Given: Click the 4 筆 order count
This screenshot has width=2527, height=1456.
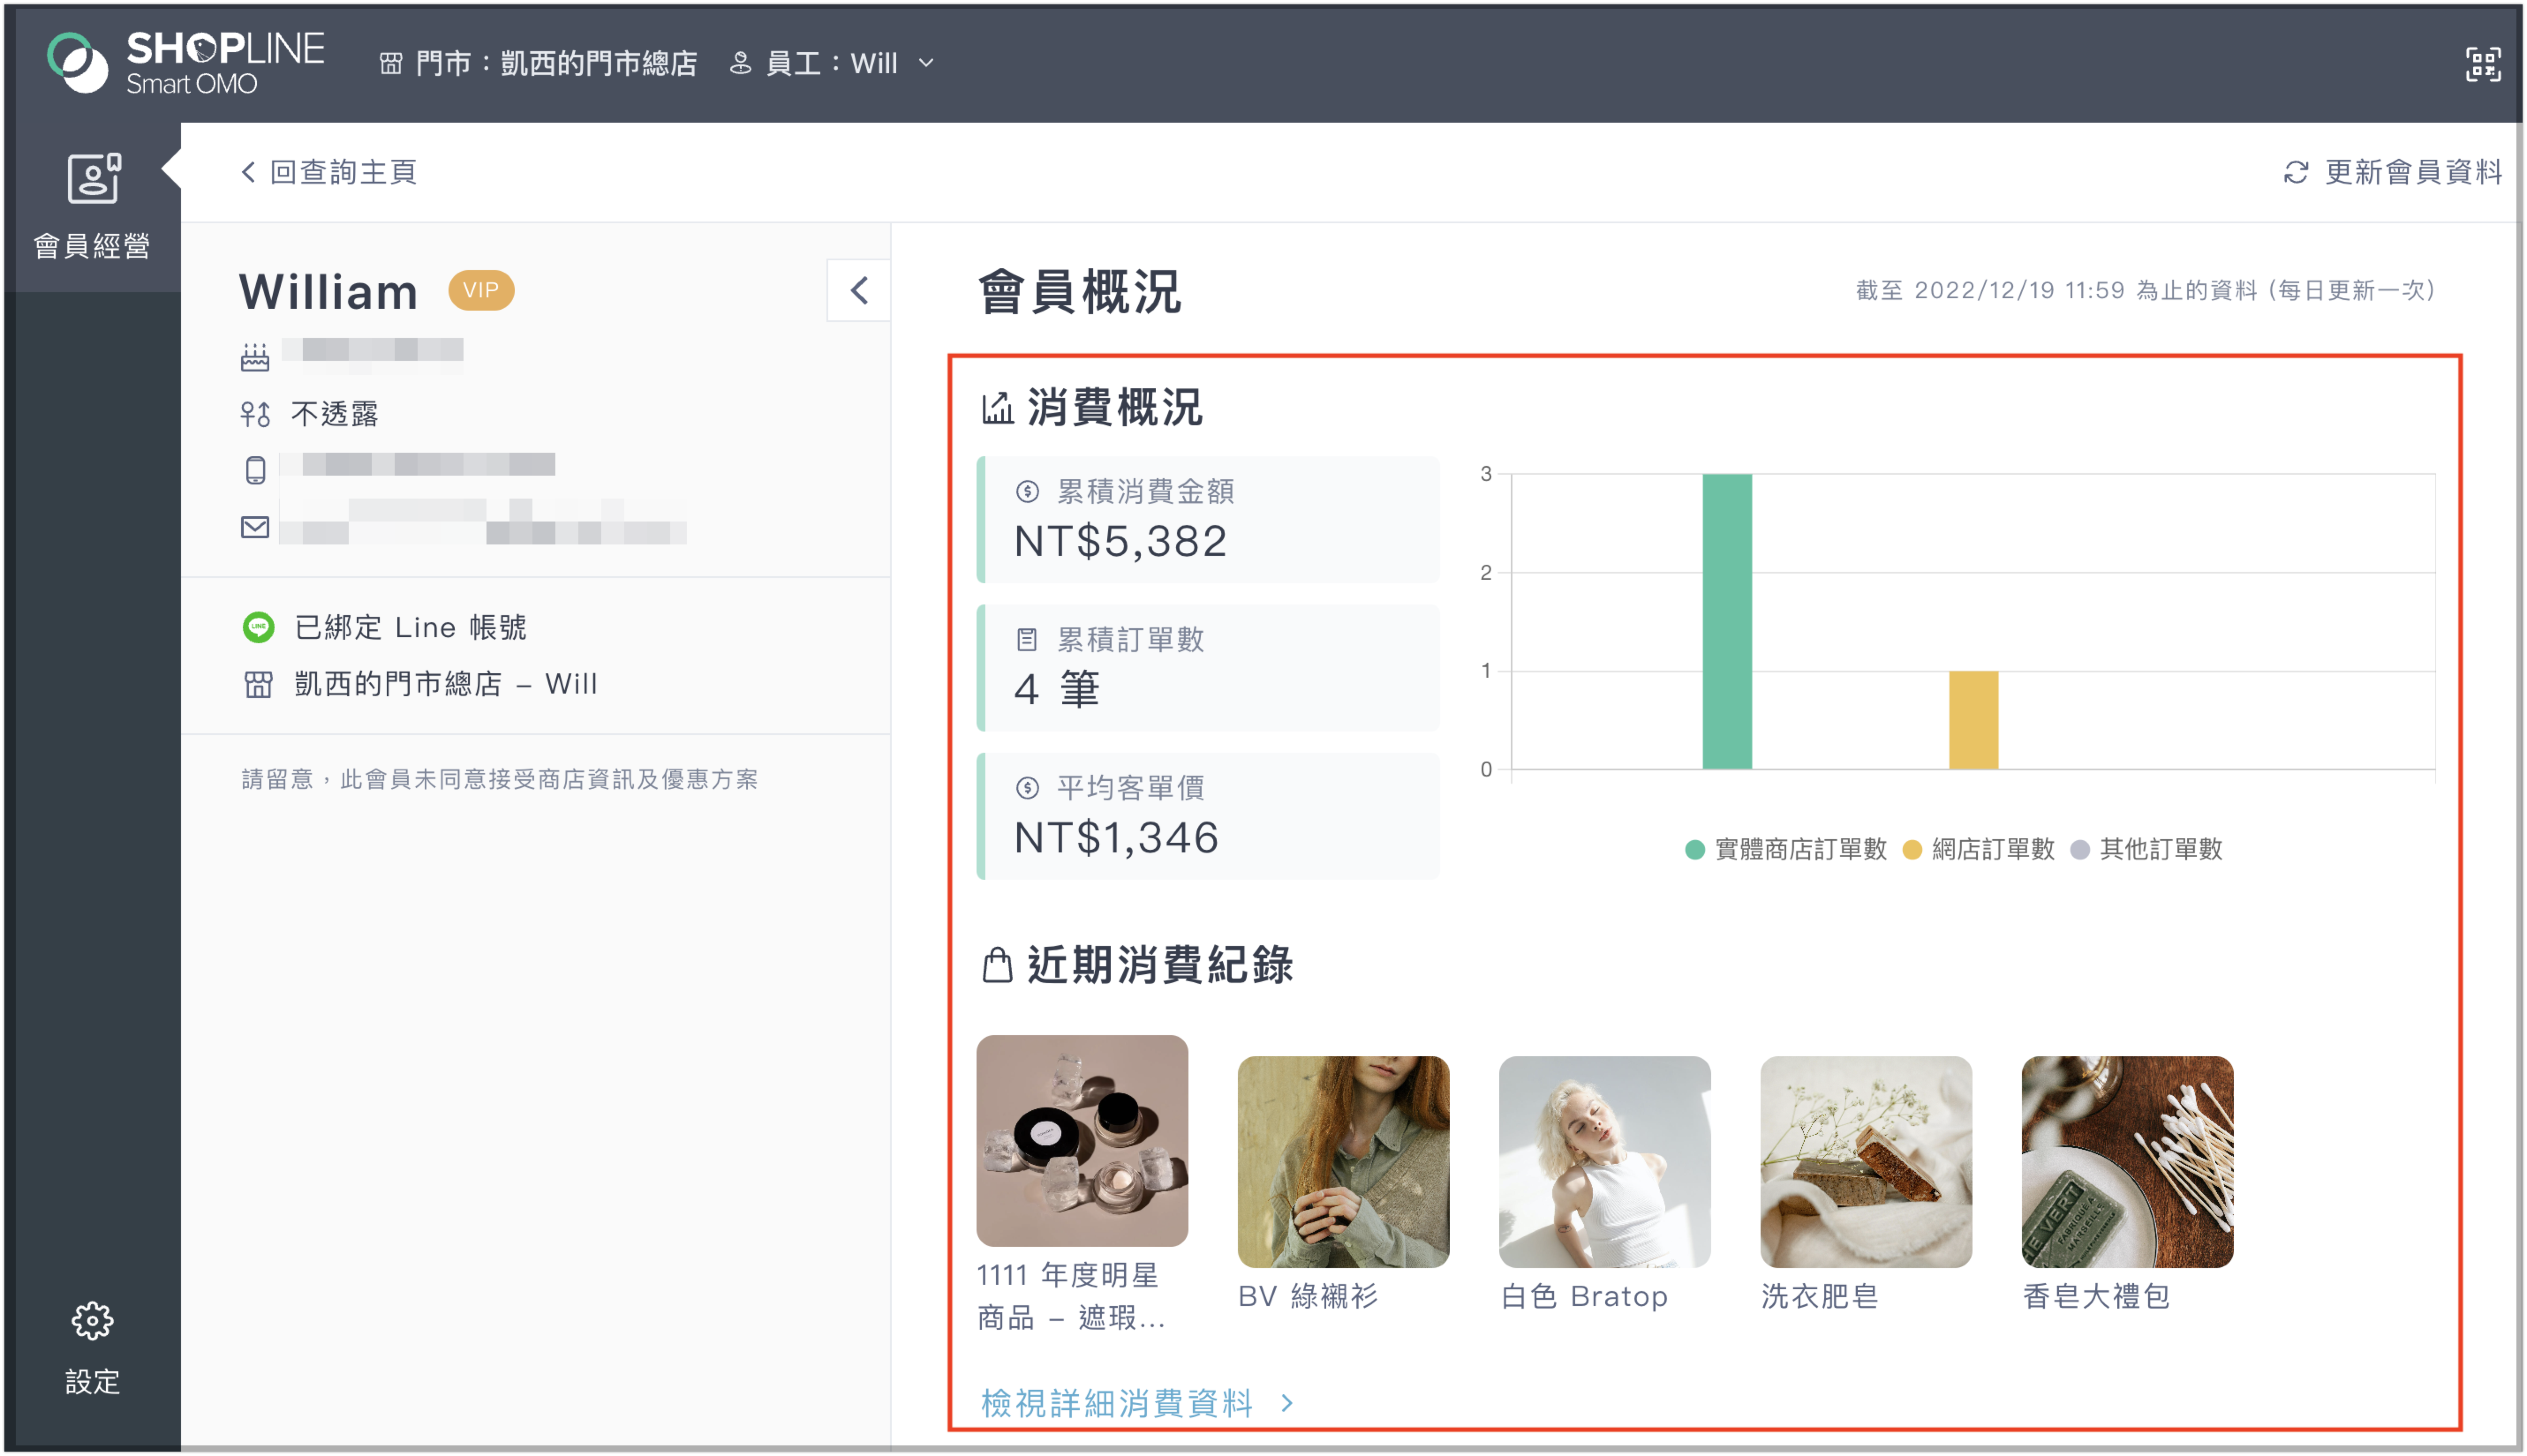Looking at the screenshot, I should (x=1057, y=689).
